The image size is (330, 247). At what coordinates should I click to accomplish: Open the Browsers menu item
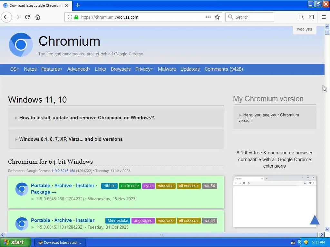121,69
